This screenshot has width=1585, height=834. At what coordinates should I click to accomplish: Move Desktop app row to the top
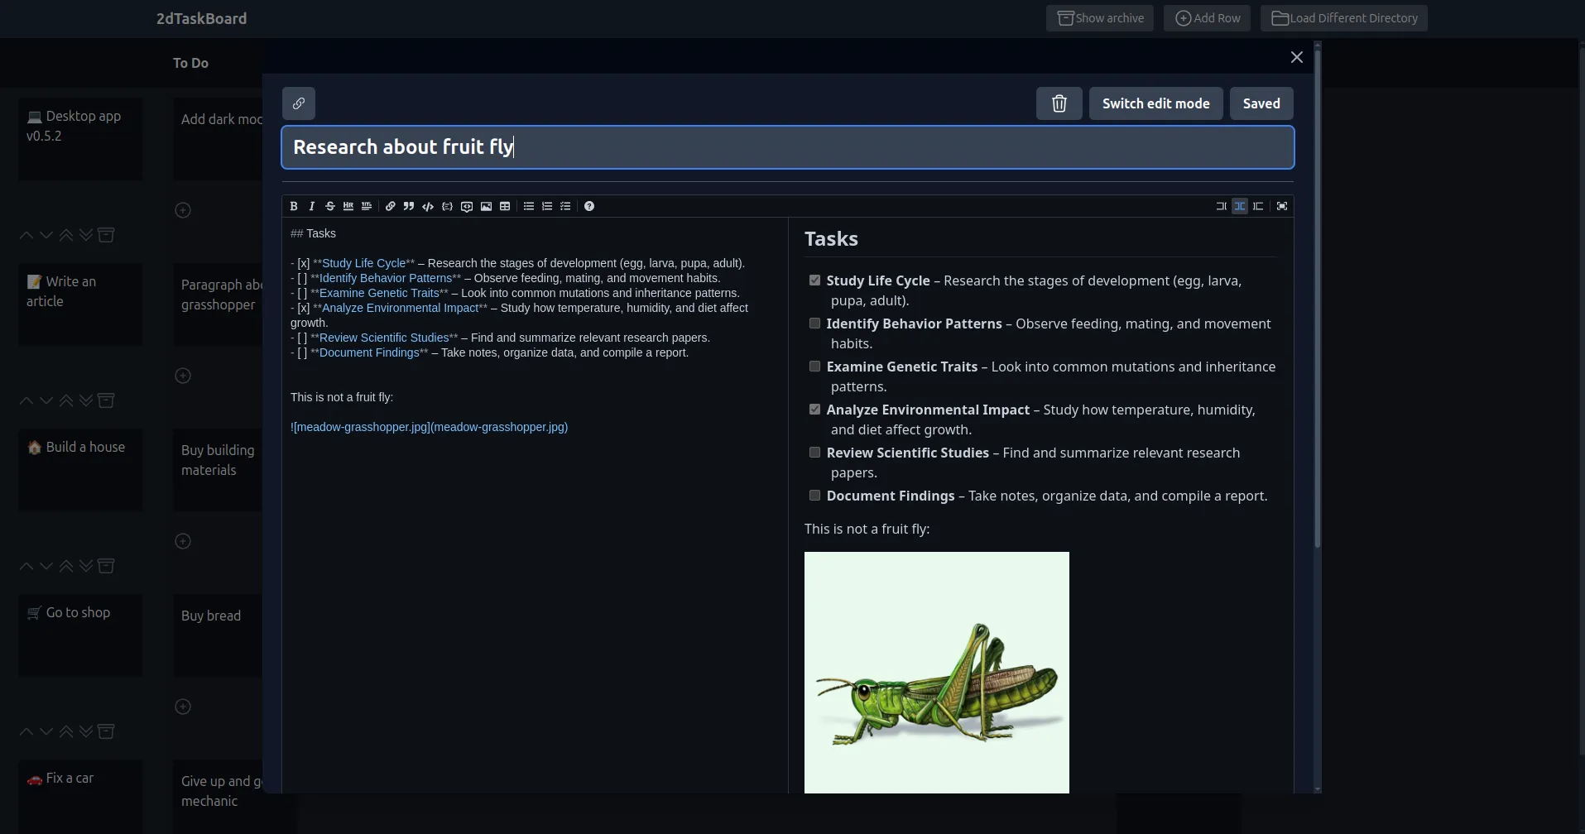[x=66, y=235]
